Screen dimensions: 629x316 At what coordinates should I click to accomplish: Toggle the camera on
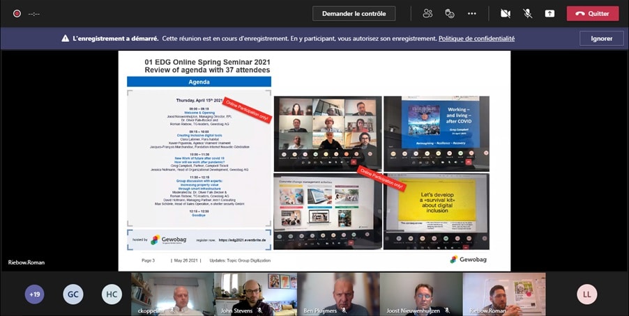tap(505, 13)
